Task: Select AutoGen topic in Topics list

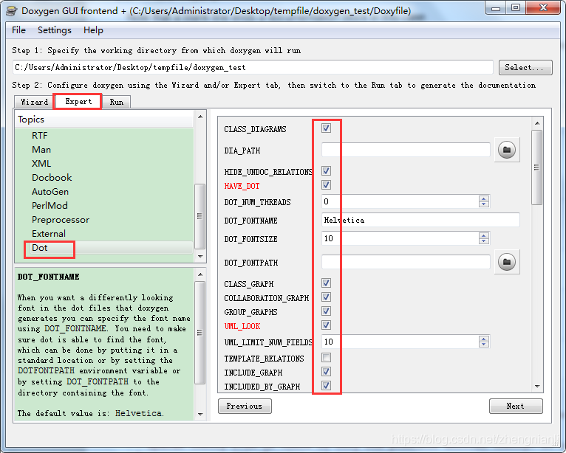Action: point(50,192)
